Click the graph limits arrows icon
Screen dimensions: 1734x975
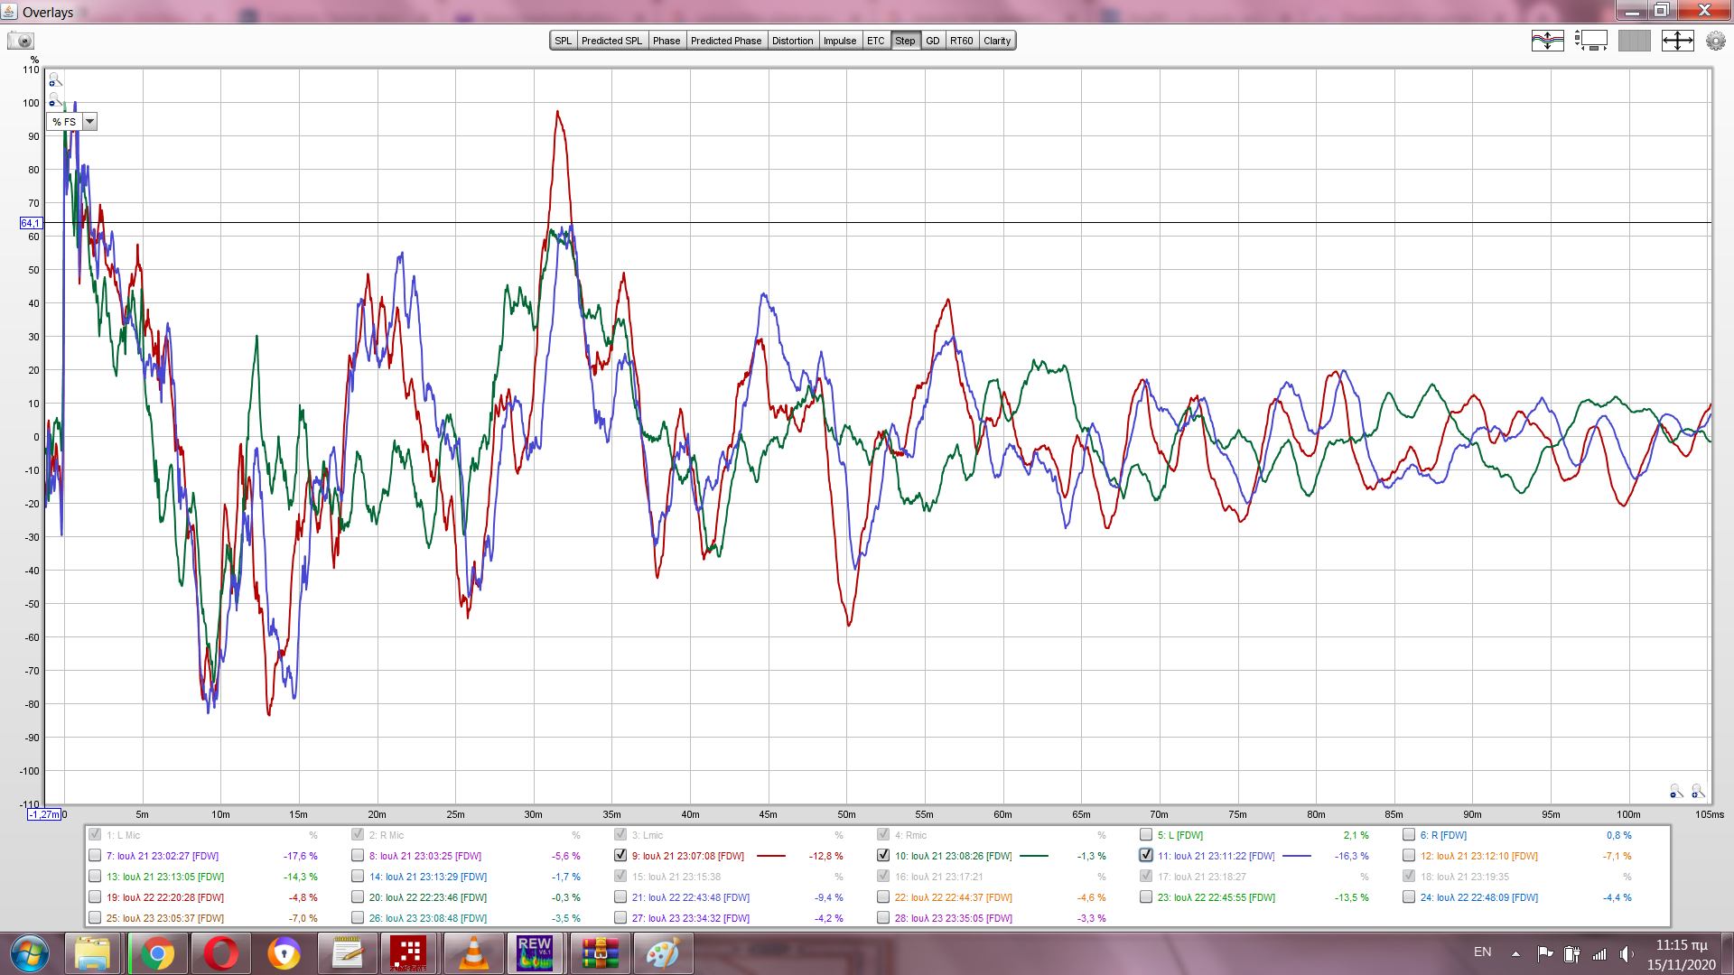click(1677, 41)
